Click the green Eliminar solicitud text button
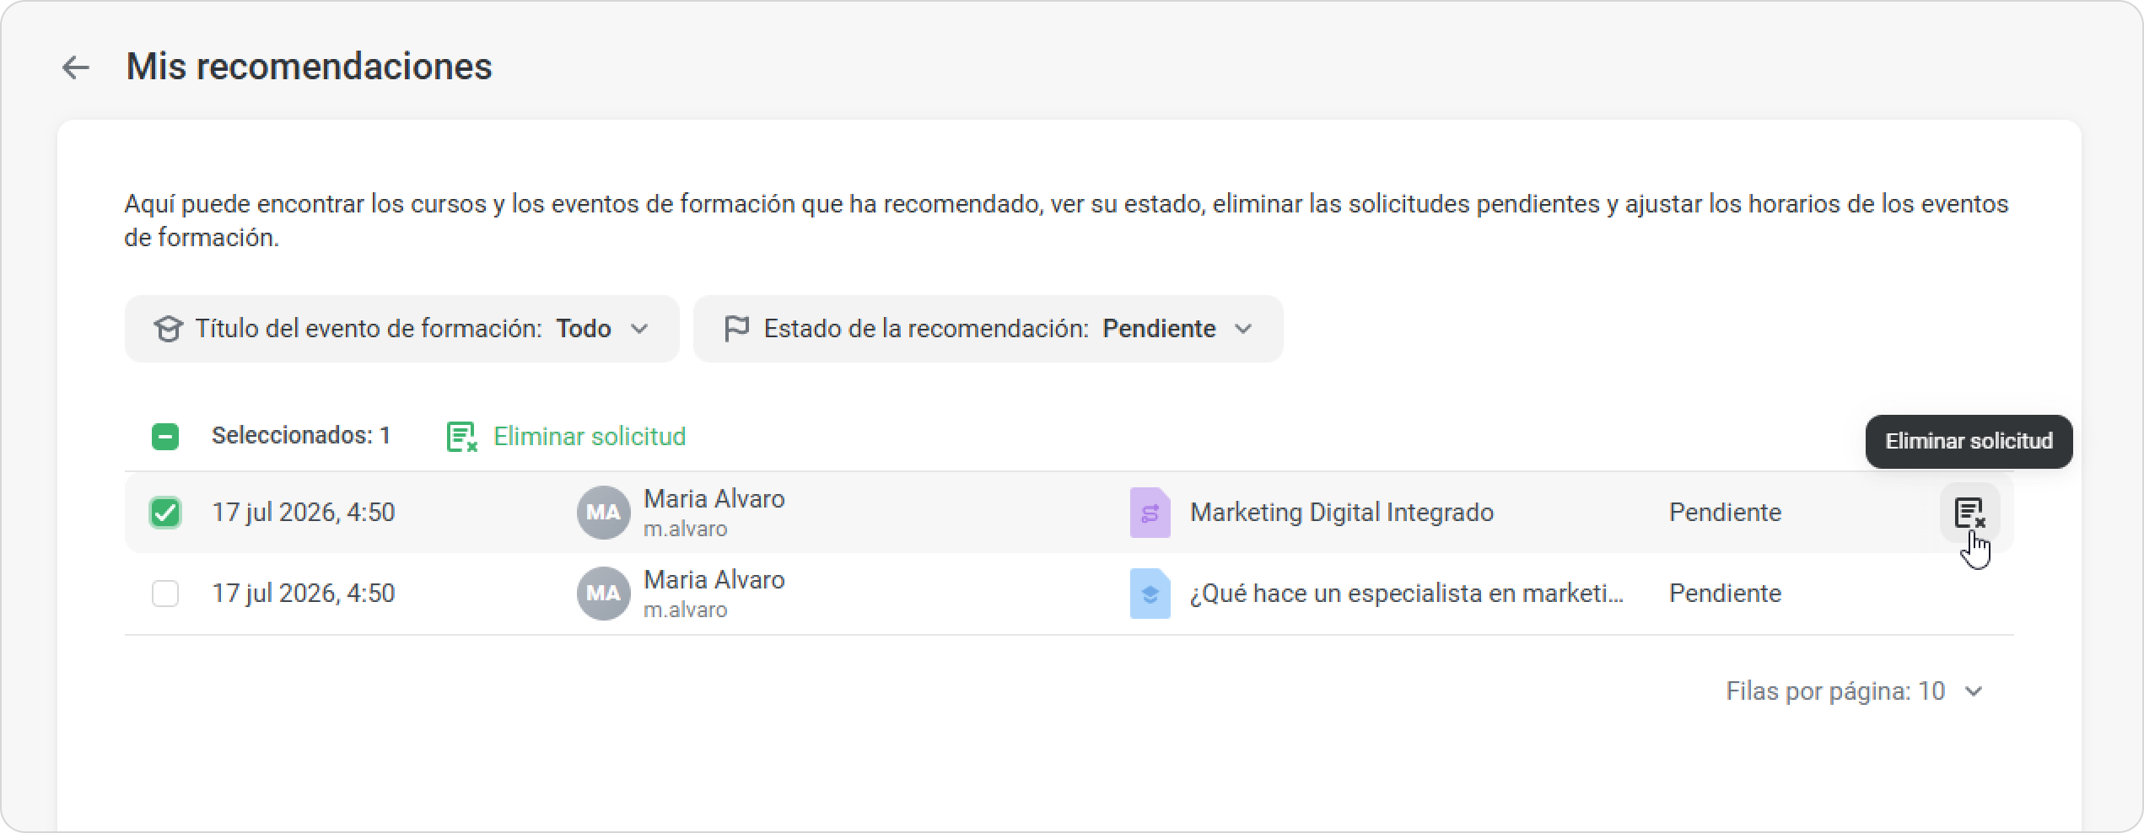 590,437
